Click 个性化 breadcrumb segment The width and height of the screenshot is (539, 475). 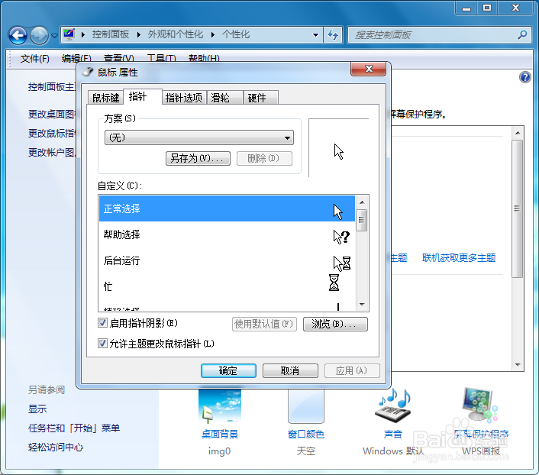click(x=236, y=34)
